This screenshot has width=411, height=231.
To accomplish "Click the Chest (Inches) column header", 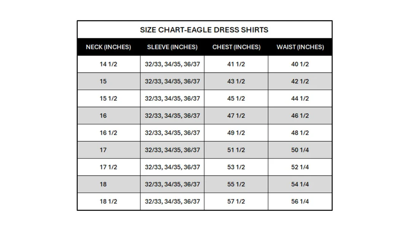I will (x=236, y=47).
